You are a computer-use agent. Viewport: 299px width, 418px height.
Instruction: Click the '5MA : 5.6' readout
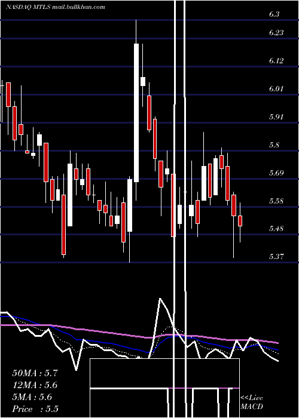(32, 397)
